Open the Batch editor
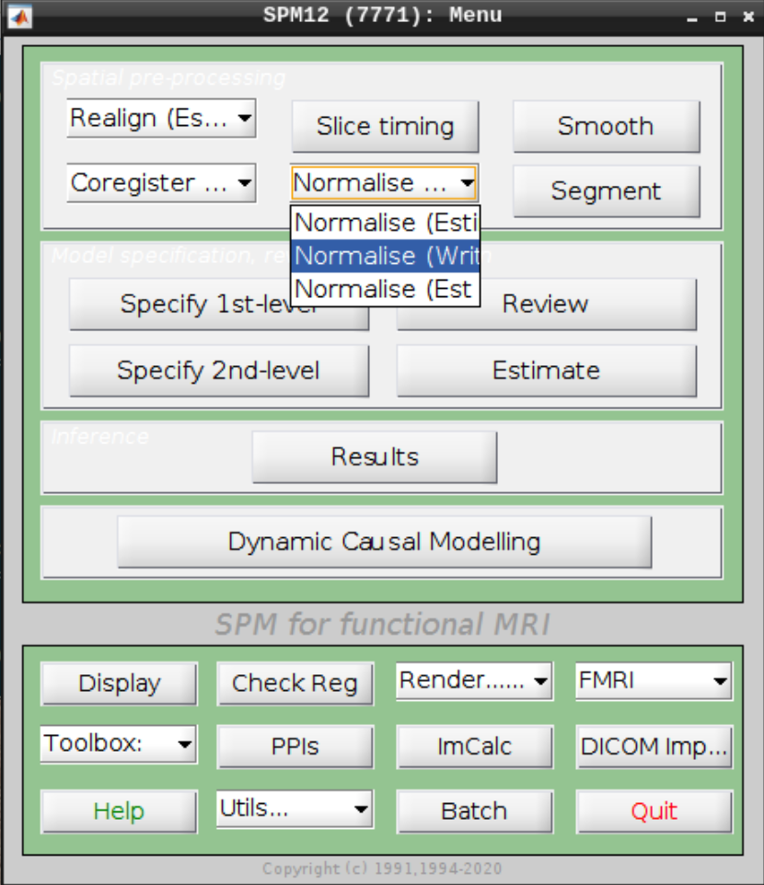The width and height of the screenshot is (764, 885). [474, 811]
